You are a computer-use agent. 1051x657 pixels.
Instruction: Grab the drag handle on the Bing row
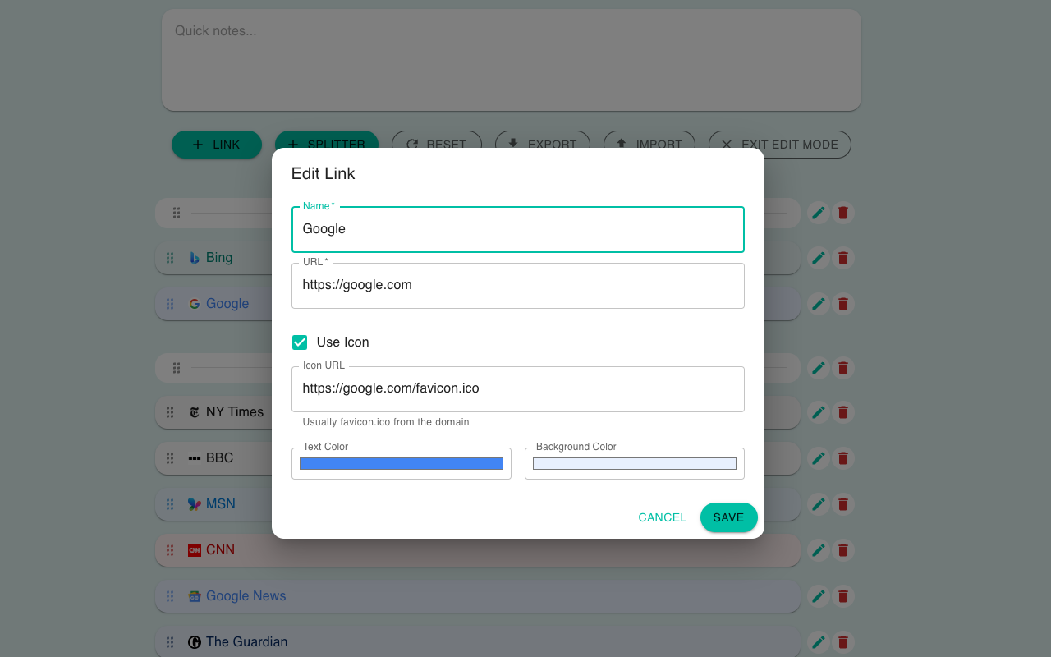pyautogui.click(x=170, y=258)
